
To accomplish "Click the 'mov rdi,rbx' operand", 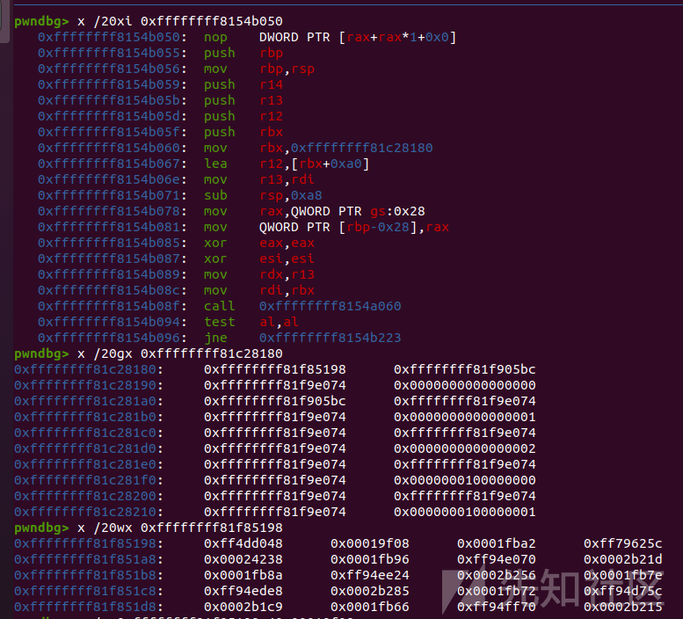I will (287, 290).
